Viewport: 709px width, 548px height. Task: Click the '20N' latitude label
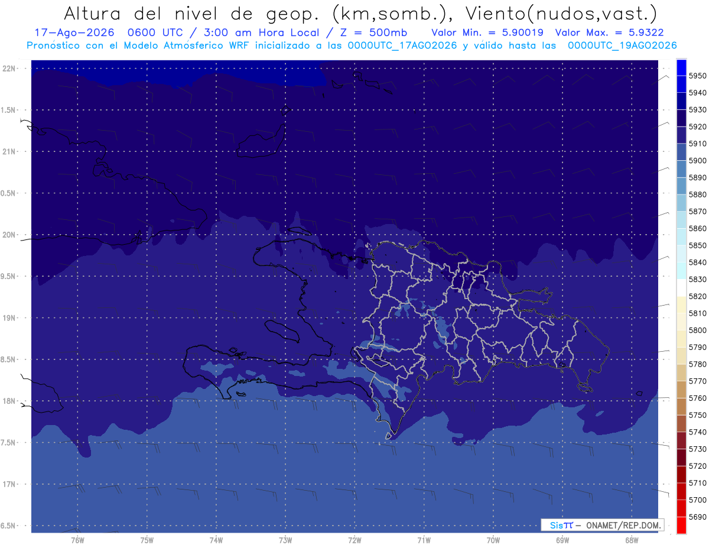click(9, 235)
